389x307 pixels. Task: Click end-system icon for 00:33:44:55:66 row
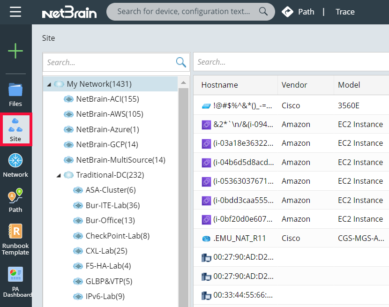click(206, 295)
